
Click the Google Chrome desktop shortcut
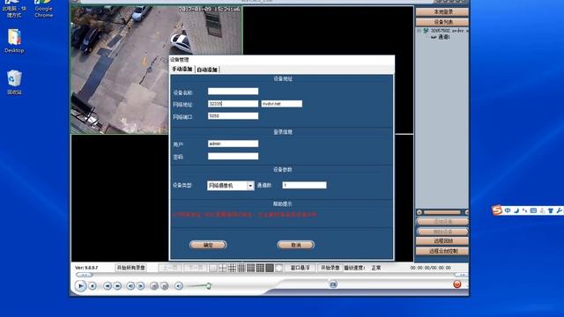(x=44, y=9)
